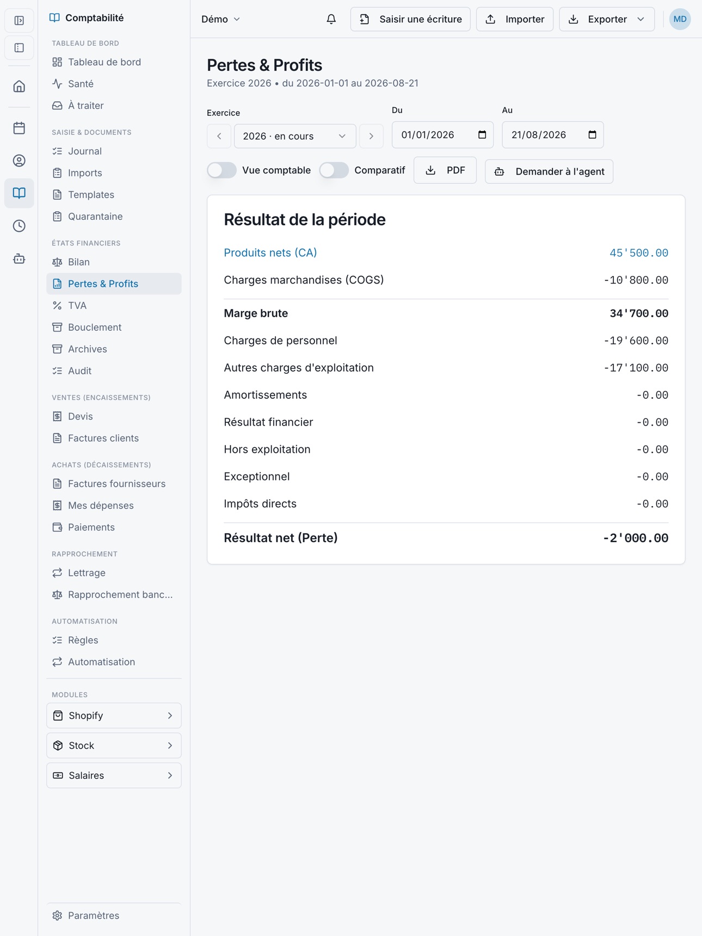The width and height of the screenshot is (702, 936).
Task: Open Journal in sidebar
Action: coord(114,151)
